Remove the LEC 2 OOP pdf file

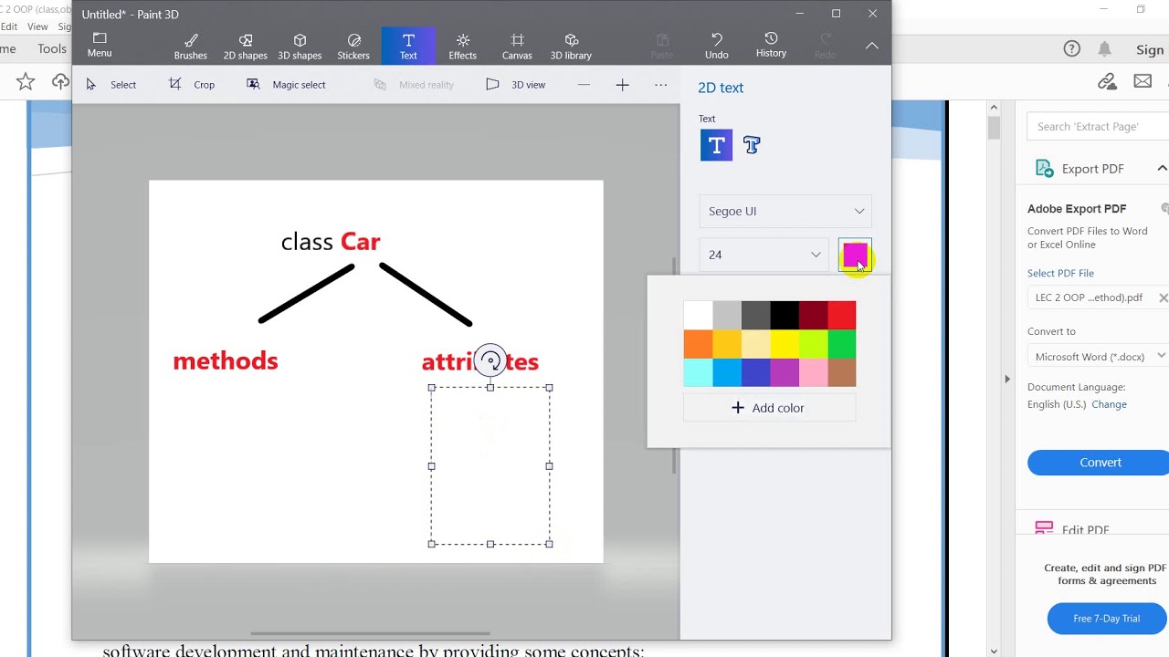(1163, 297)
